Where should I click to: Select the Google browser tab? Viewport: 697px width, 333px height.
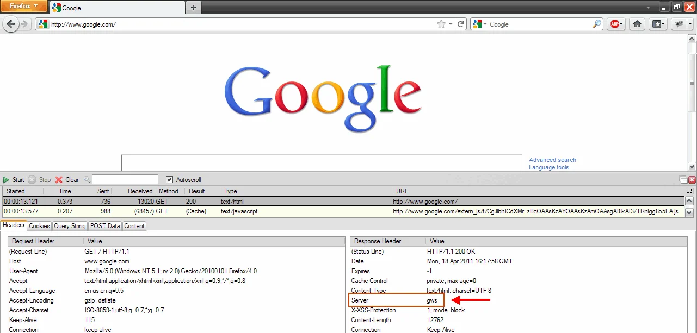(x=118, y=8)
